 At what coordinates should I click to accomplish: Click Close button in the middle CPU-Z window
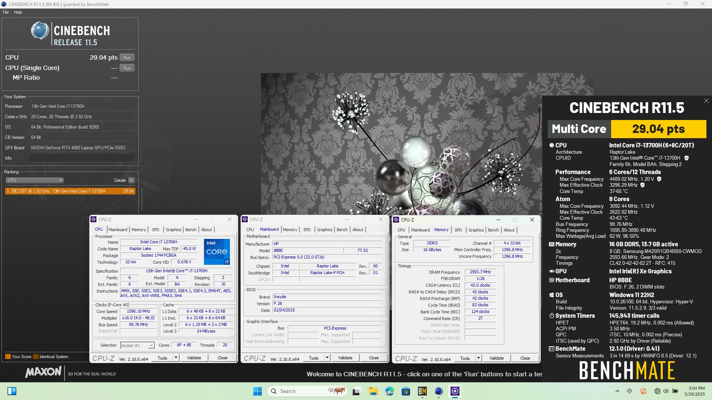tap(374, 358)
